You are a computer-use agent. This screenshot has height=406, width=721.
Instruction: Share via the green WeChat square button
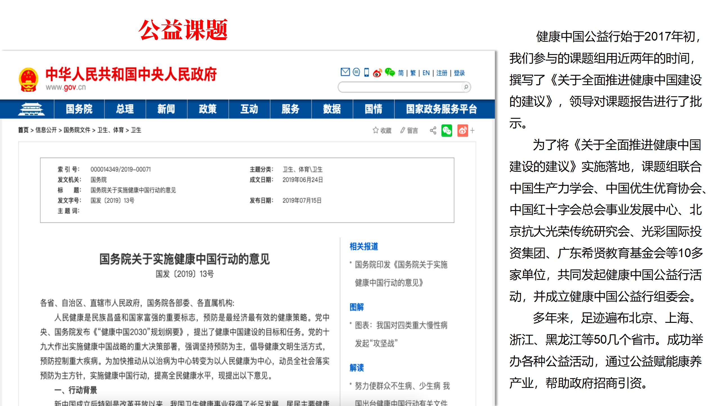(447, 131)
